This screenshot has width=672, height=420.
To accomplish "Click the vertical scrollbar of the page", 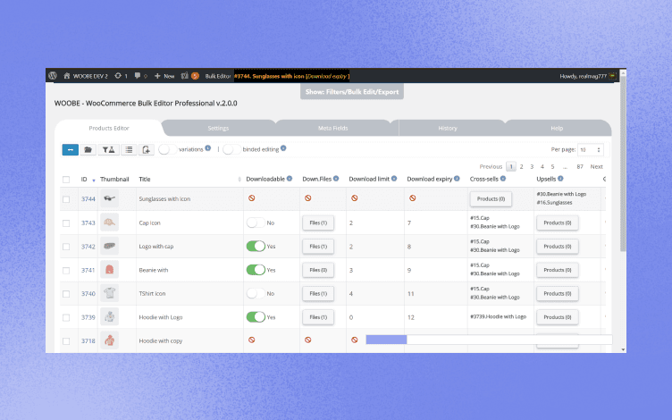I will (623, 163).
